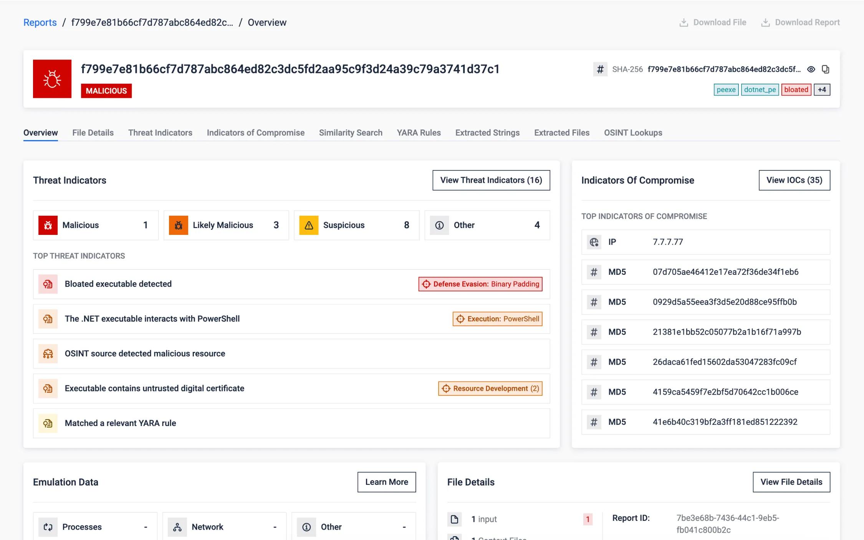This screenshot has width=864, height=540.
Task: Open the Extracted Strings tab
Action: [487, 133]
